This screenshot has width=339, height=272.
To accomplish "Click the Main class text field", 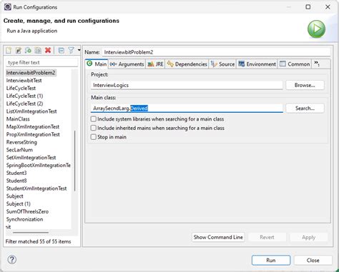I will click(x=187, y=109).
